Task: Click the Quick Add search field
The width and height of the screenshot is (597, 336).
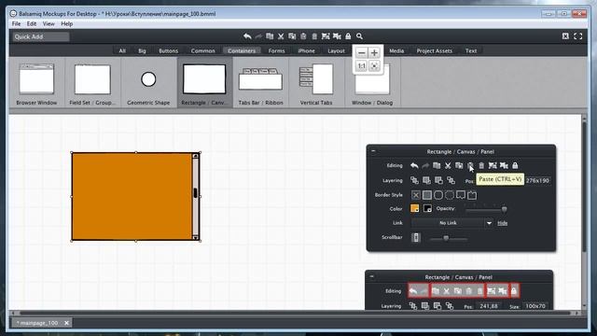Action: coord(41,36)
